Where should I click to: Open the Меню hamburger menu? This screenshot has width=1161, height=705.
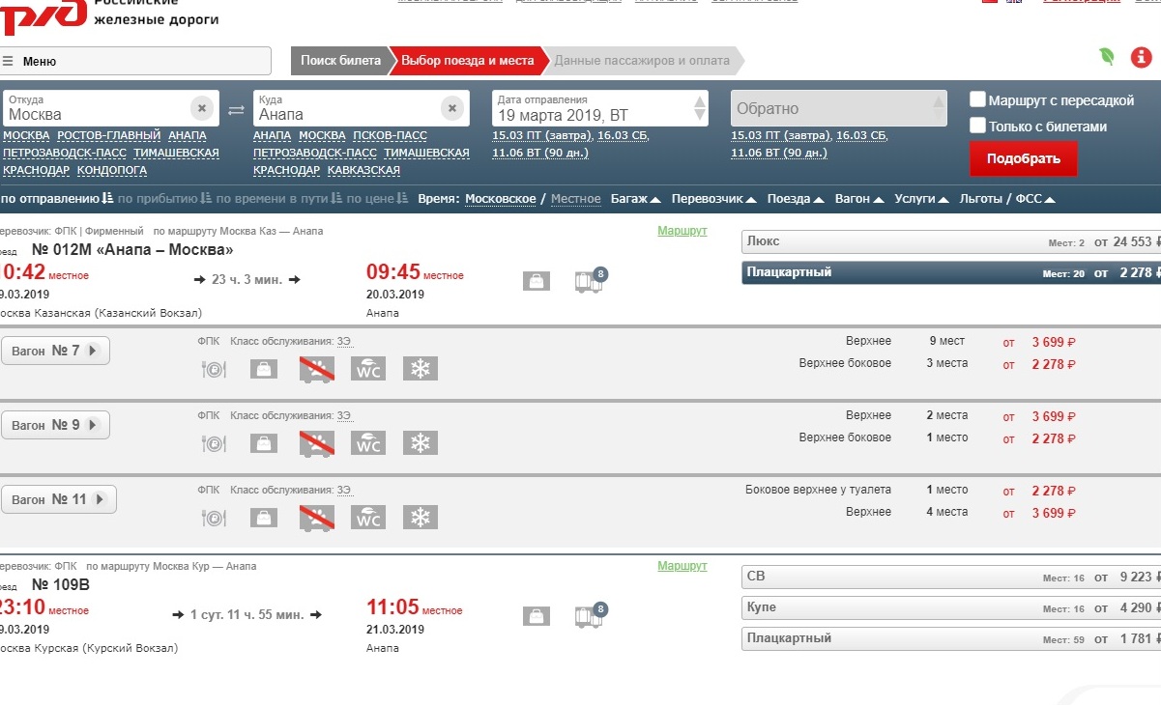click(135, 61)
